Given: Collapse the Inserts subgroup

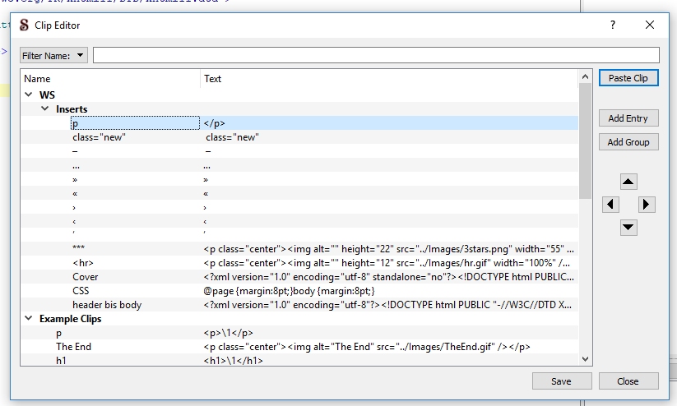Looking at the screenshot, I should click(45, 108).
